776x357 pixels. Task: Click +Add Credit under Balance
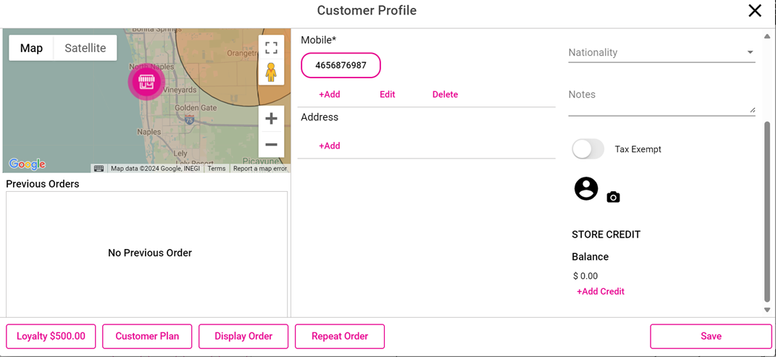[601, 291]
